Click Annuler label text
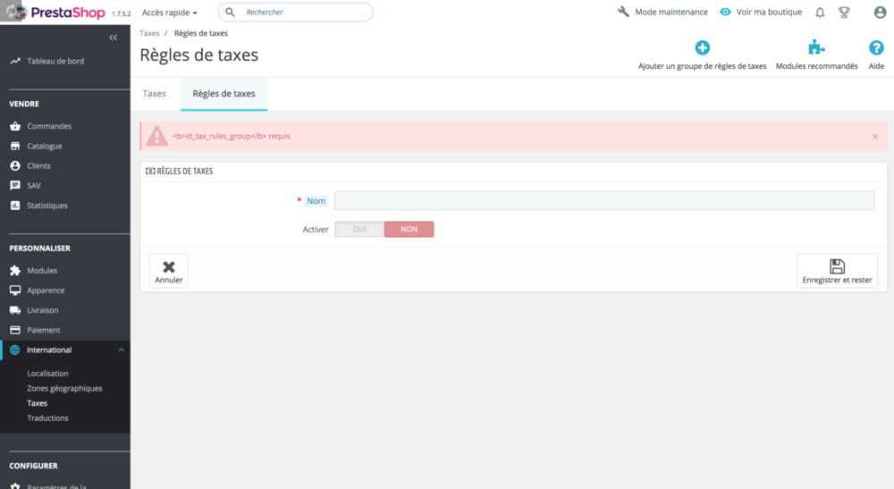Image resolution: width=894 pixels, height=489 pixels. tap(169, 280)
